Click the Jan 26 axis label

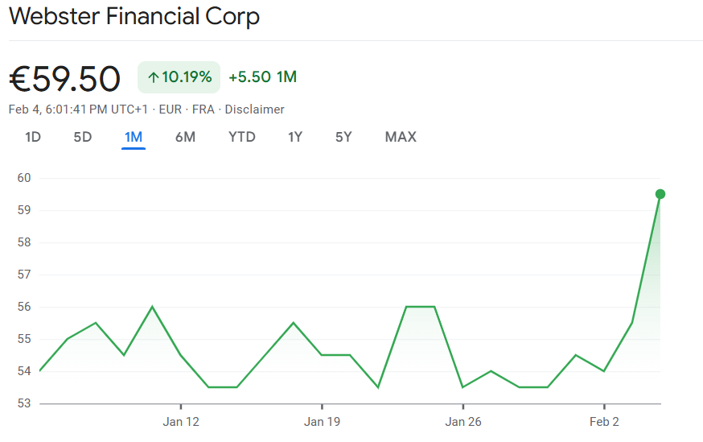pyautogui.click(x=463, y=421)
